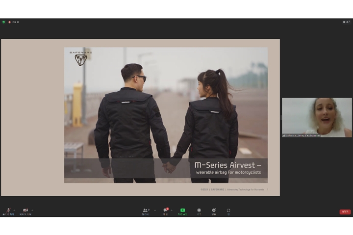
Task: Open the Apps icon in toolbar
Action: point(228,211)
